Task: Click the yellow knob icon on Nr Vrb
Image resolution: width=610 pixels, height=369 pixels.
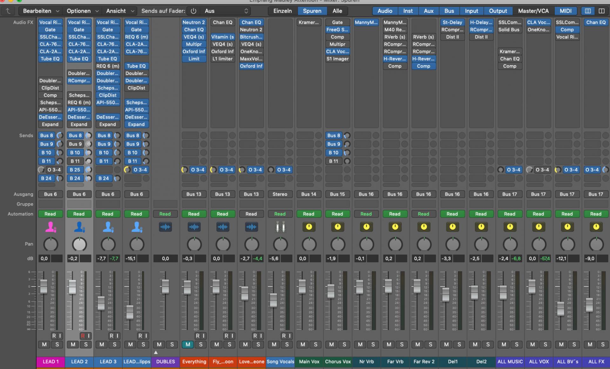Action: point(366,227)
